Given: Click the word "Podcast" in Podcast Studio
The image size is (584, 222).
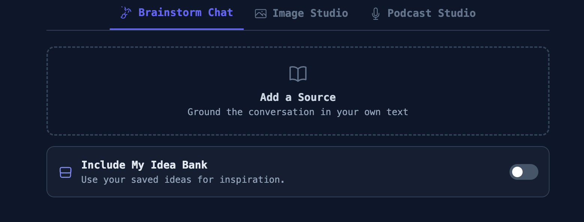Looking at the screenshot, I should pyautogui.click(x=409, y=13).
